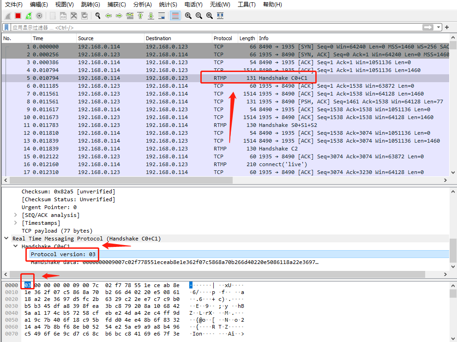Open capture options gear icon
The image size is (457, 342).
click(x=39, y=16)
